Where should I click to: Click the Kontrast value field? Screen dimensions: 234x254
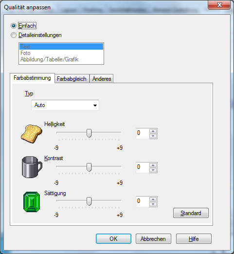click(143, 167)
